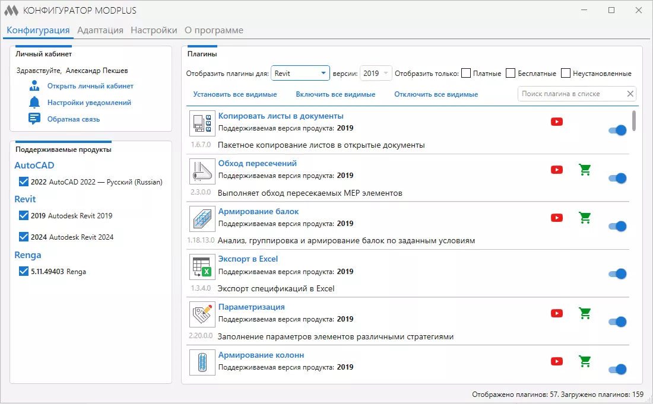The image size is (653, 404).
Task: Open YouTube video for Копировать листы плагин
Action: pyautogui.click(x=556, y=121)
